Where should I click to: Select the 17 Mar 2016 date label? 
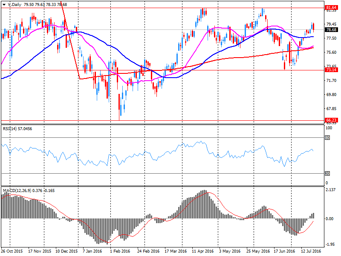[x=176, y=251]
